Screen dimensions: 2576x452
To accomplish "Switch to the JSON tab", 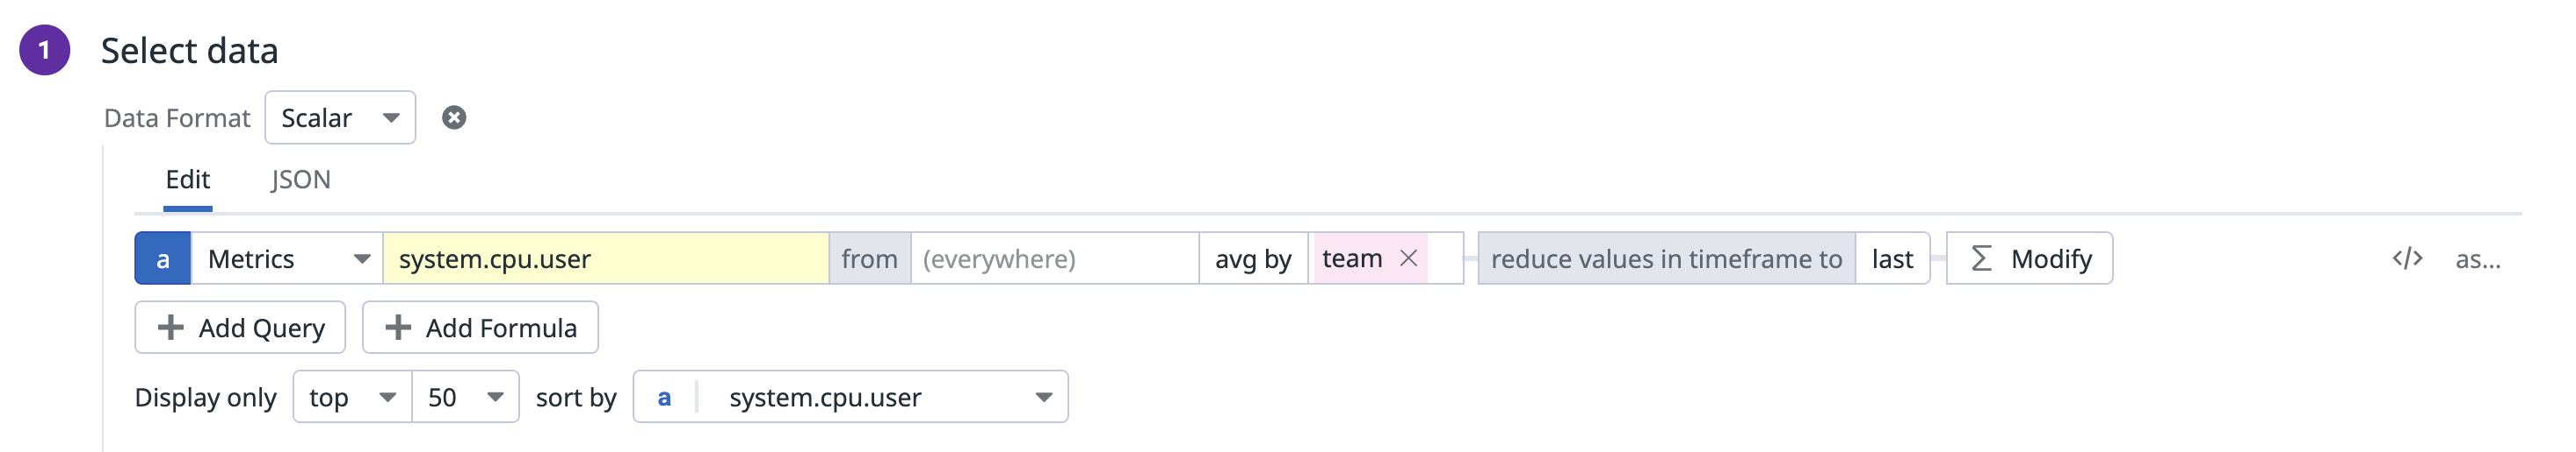I will 300,180.
